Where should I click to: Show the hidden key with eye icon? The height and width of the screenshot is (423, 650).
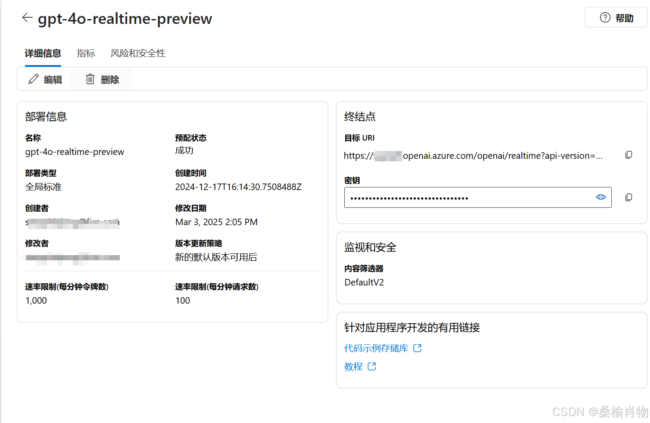601,197
